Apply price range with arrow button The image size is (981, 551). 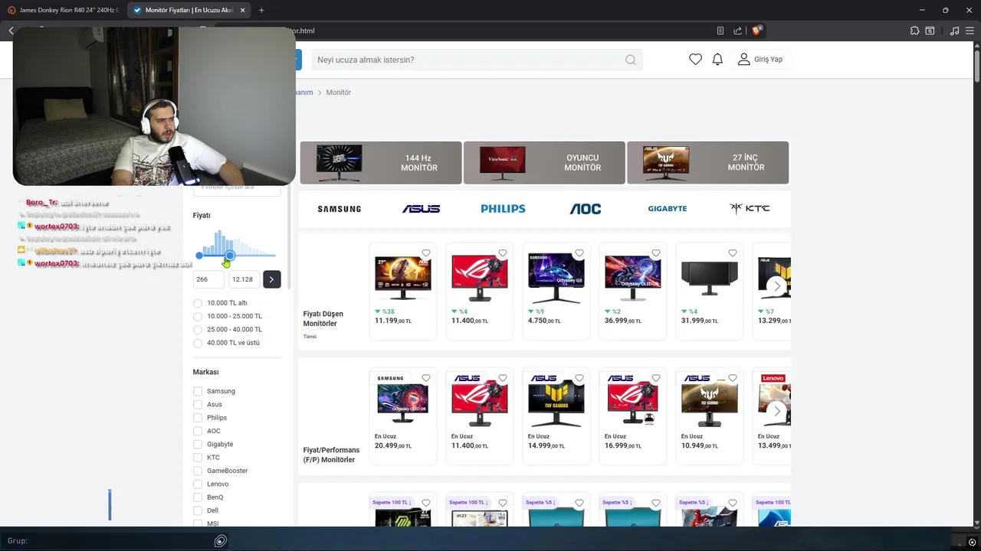coord(271,279)
